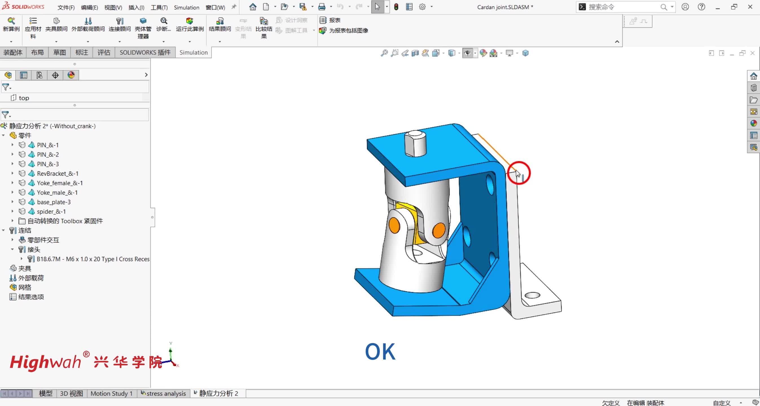Open External Loads Advisor (外部载荷顾问) dropdown arrow
This screenshot has height=406, width=760.
tap(88, 41)
